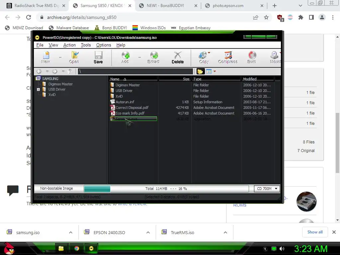Sort by the Type column header
Screen dimensions: 340x255
(216, 79)
